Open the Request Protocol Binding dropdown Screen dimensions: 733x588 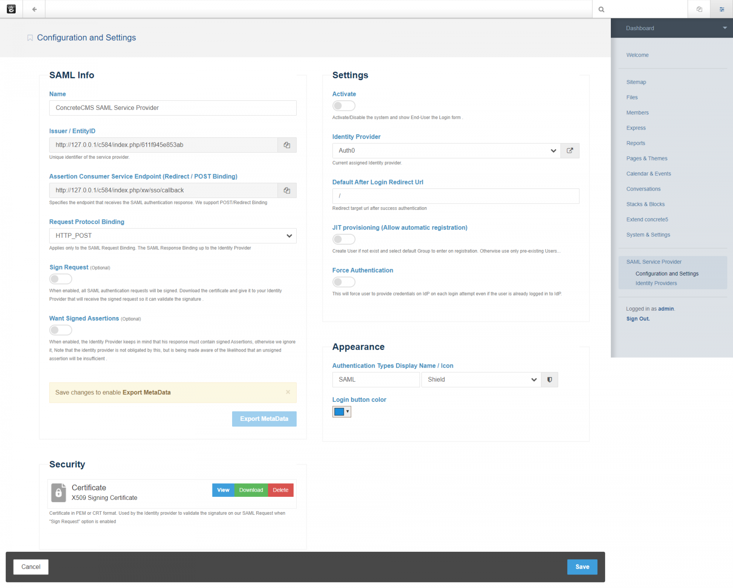point(173,236)
